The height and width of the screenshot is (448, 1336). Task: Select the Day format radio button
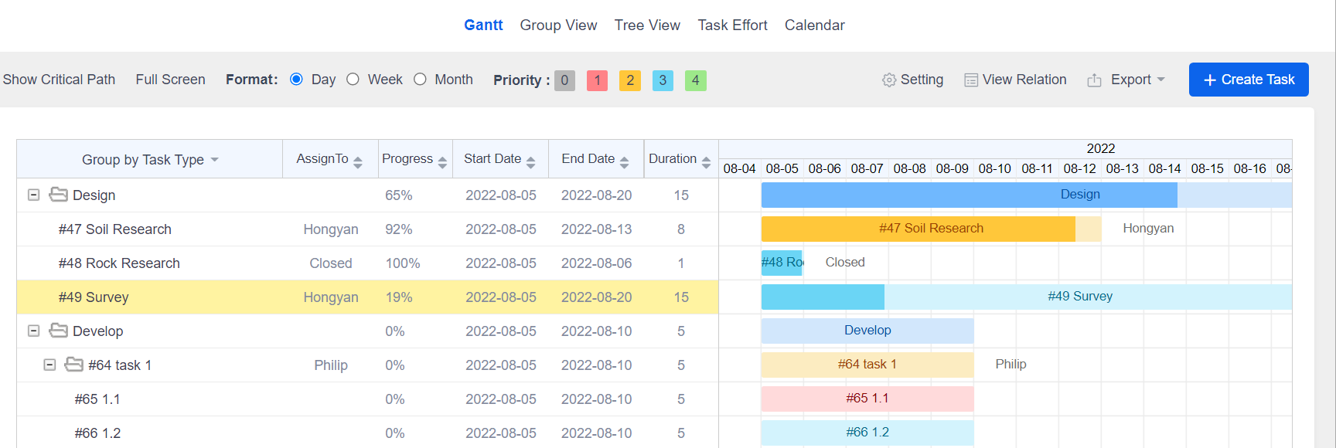point(296,80)
